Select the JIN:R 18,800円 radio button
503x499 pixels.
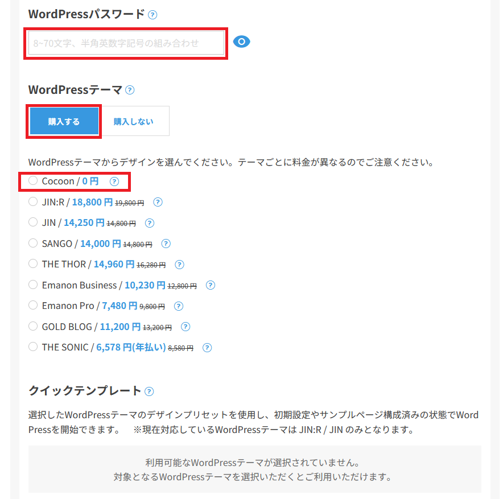tap(33, 202)
